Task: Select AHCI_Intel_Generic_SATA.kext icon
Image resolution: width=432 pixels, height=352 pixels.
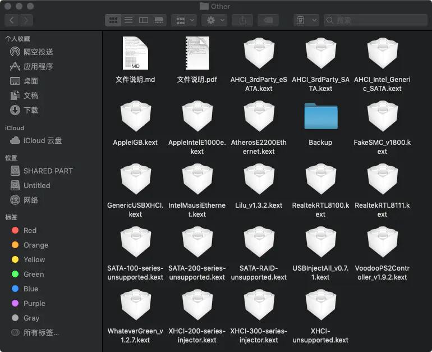Action: [383, 53]
